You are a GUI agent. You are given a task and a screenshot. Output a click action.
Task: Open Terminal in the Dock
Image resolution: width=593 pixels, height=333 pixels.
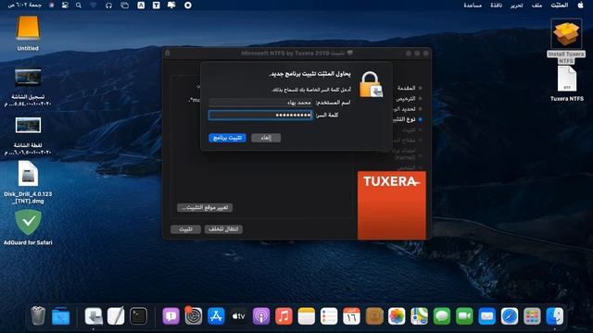point(138,316)
